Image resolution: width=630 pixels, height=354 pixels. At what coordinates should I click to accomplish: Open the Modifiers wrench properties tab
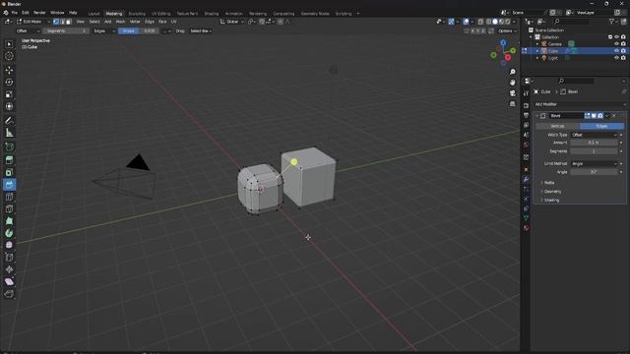(x=526, y=179)
